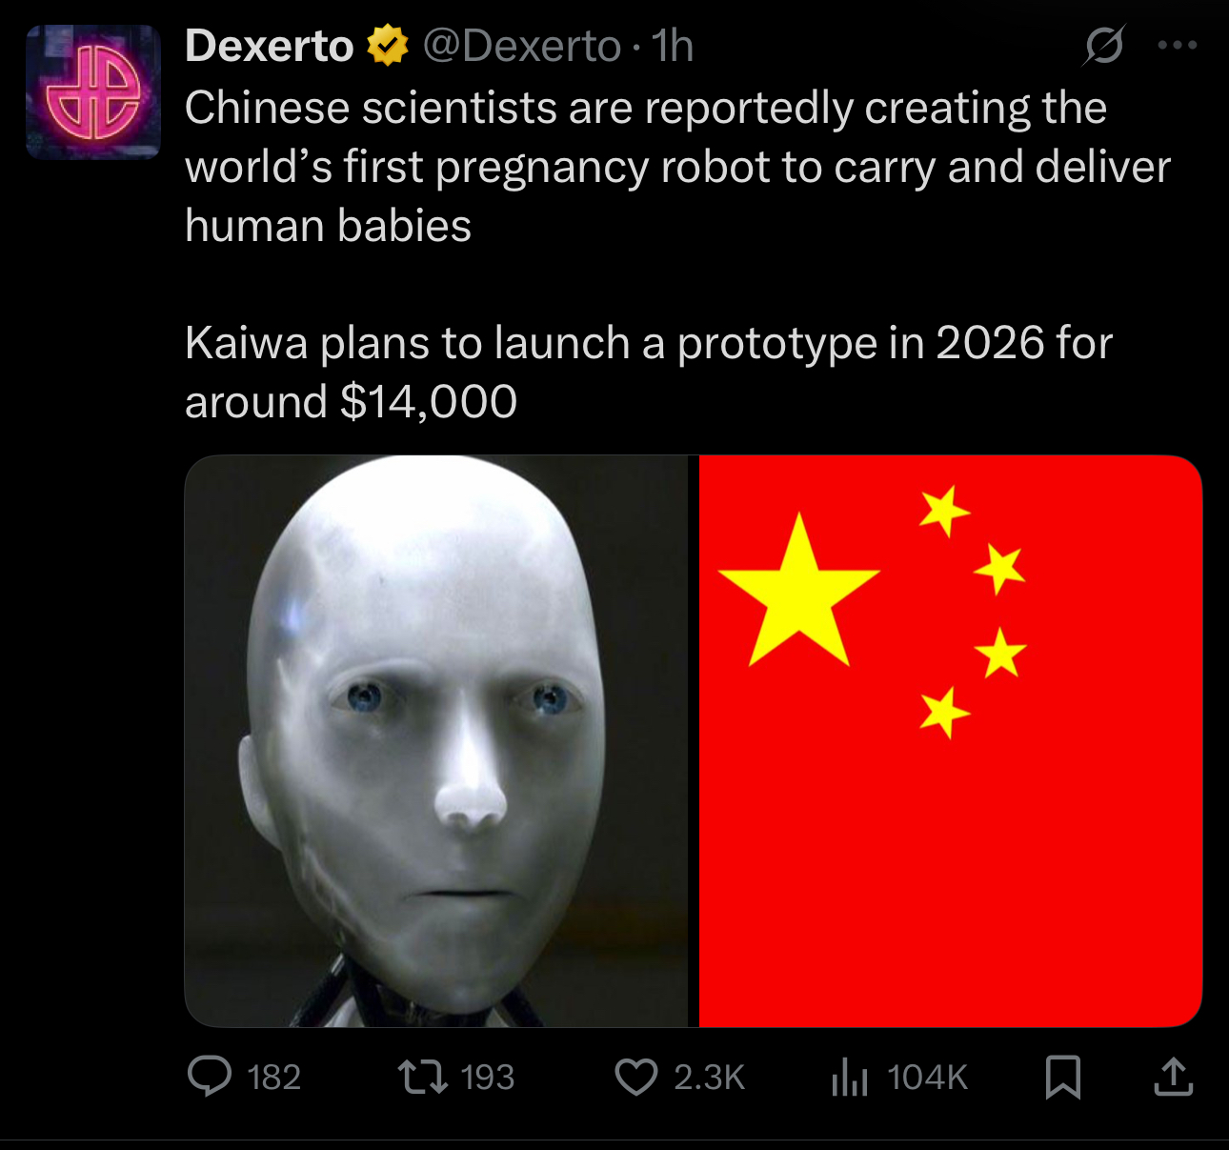Click the 2.3K likes count
Viewport: 1229px width, 1150px height.
point(709,1078)
